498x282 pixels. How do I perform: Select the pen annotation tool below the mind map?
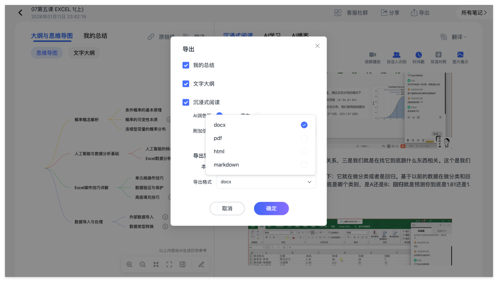201,265
